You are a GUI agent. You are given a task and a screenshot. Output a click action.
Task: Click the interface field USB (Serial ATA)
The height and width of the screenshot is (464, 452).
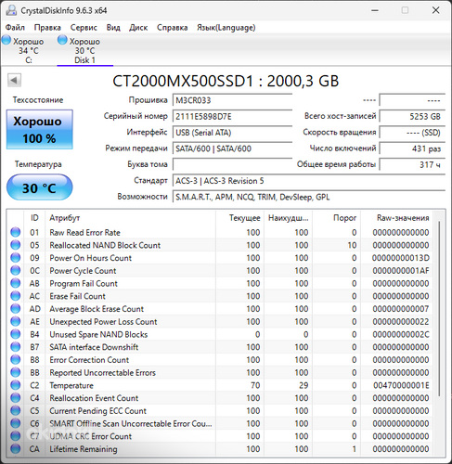[x=232, y=133]
